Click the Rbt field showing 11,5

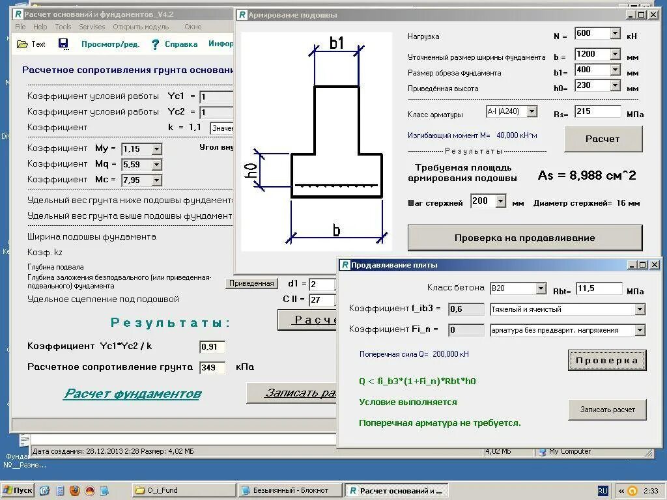coord(599,288)
